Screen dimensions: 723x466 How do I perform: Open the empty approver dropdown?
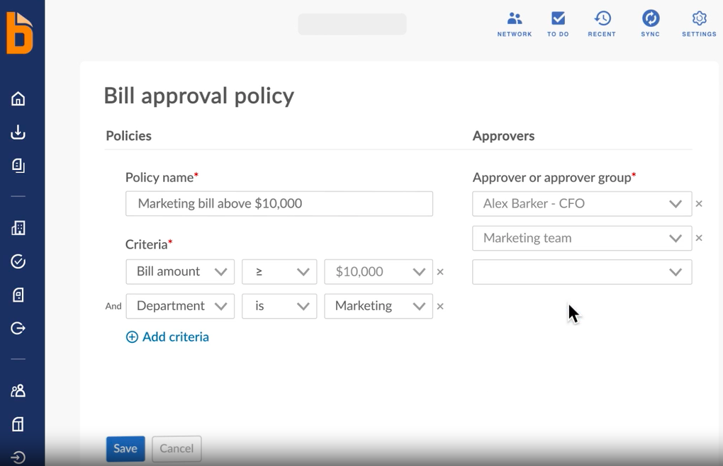[582, 272]
